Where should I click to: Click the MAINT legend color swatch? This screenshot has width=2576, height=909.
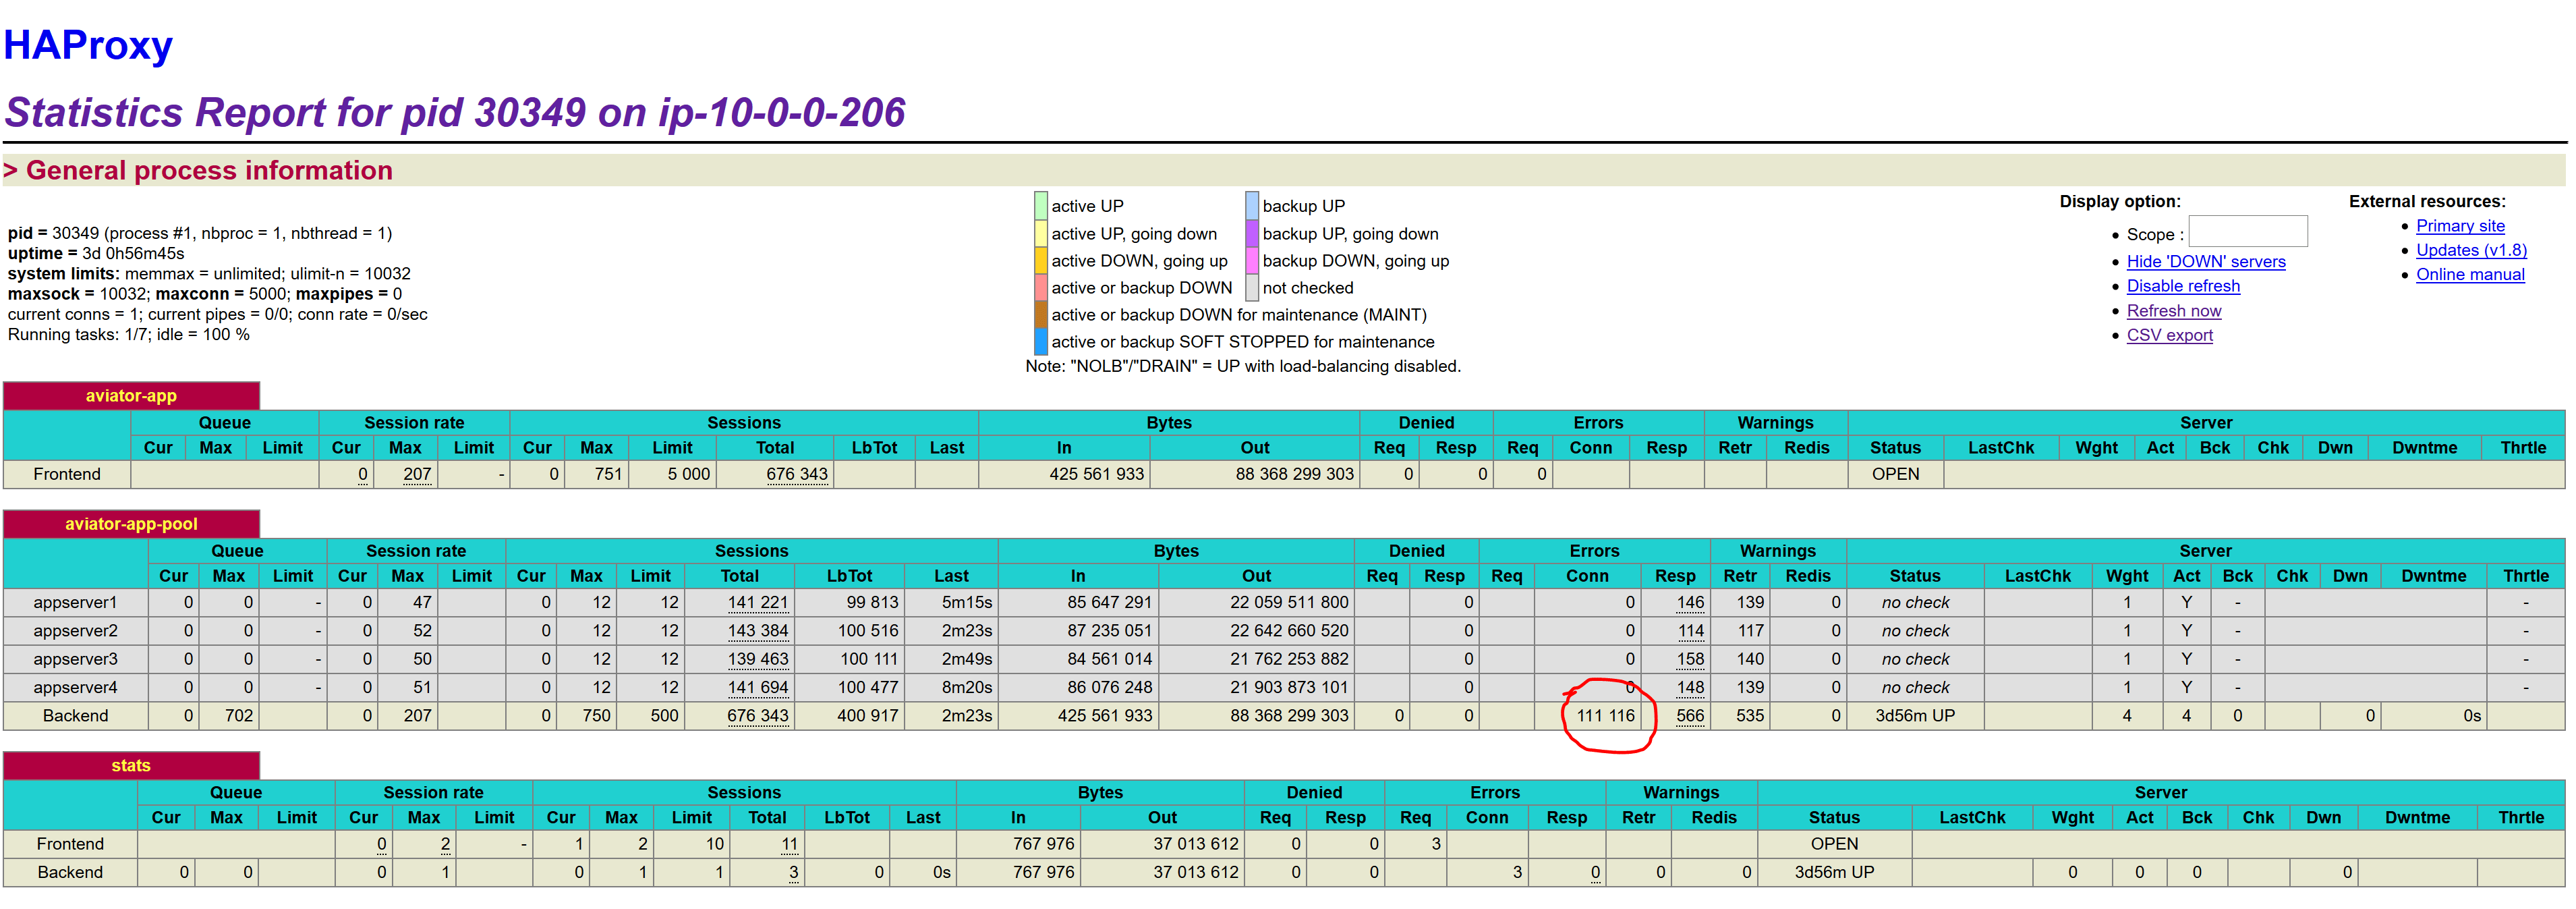tap(1040, 315)
